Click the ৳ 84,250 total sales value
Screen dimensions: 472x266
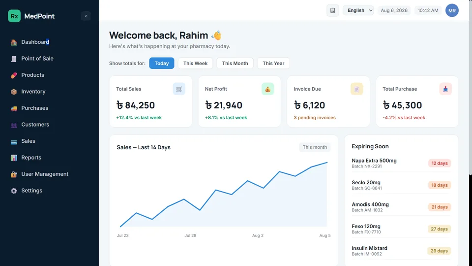tap(136, 105)
